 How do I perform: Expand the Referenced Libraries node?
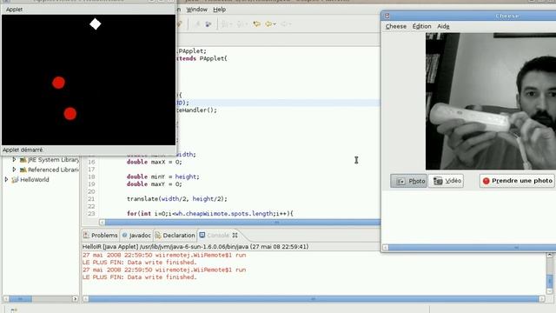point(14,170)
